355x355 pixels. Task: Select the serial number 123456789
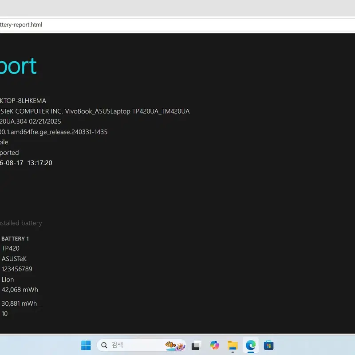coord(17,269)
